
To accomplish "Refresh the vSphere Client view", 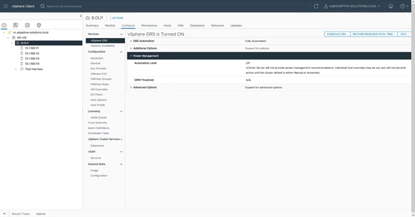I will click(x=316, y=6).
